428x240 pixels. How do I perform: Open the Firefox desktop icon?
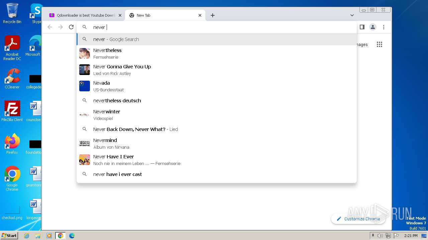(x=12, y=144)
